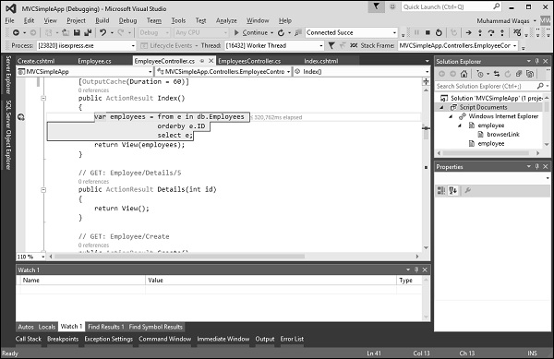
Task: Open the 110 % zoom level dropdown
Action: (x=43, y=257)
